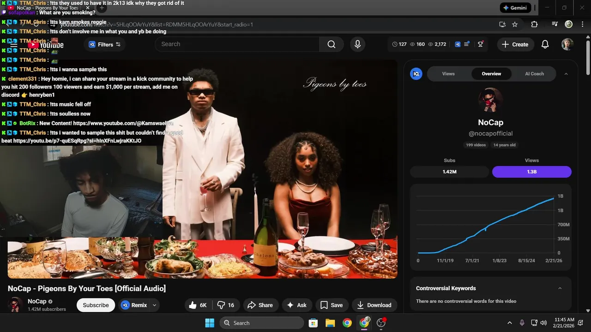This screenshot has width=591, height=332.
Task: Click the eye stat showing 2,172
Action: tap(437, 44)
